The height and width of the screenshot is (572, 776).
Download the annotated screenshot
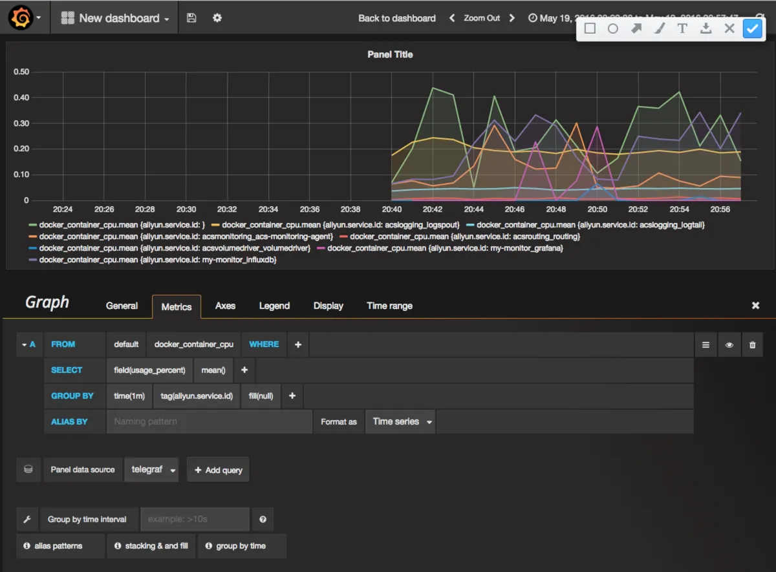706,28
